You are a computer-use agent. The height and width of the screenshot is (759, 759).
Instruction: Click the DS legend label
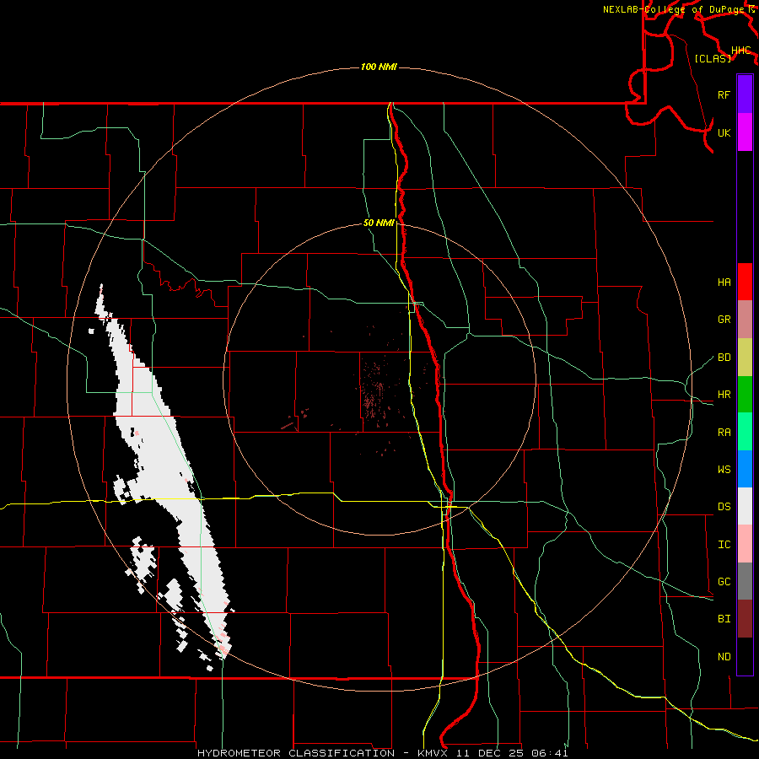[x=724, y=507]
